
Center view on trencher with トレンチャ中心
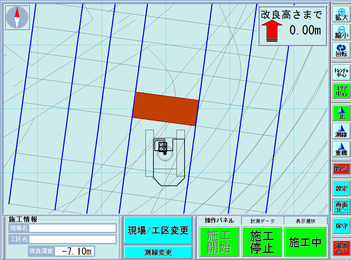pyautogui.click(x=341, y=72)
